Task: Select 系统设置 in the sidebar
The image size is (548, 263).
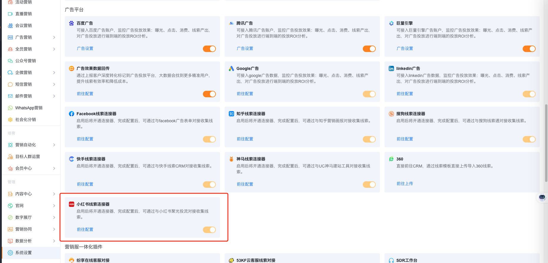Action: pos(31,253)
